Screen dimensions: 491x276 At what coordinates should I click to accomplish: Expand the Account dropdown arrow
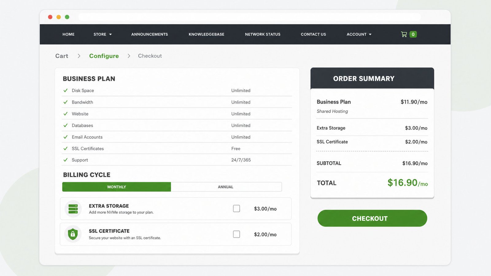click(x=370, y=34)
